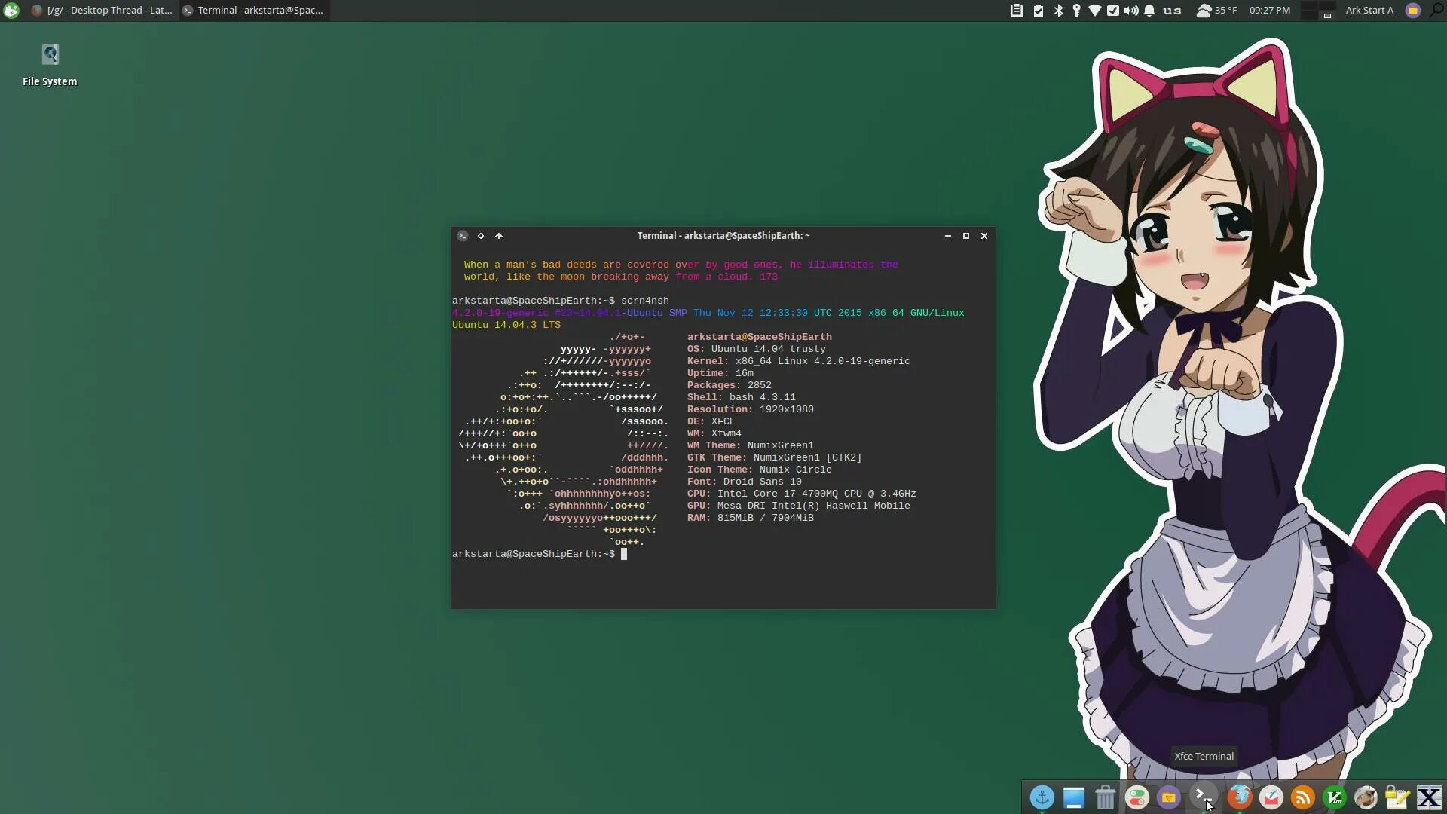Screen dimensions: 1447x814
Task: Open the anchor Docky settings icon
Action: (1042, 797)
